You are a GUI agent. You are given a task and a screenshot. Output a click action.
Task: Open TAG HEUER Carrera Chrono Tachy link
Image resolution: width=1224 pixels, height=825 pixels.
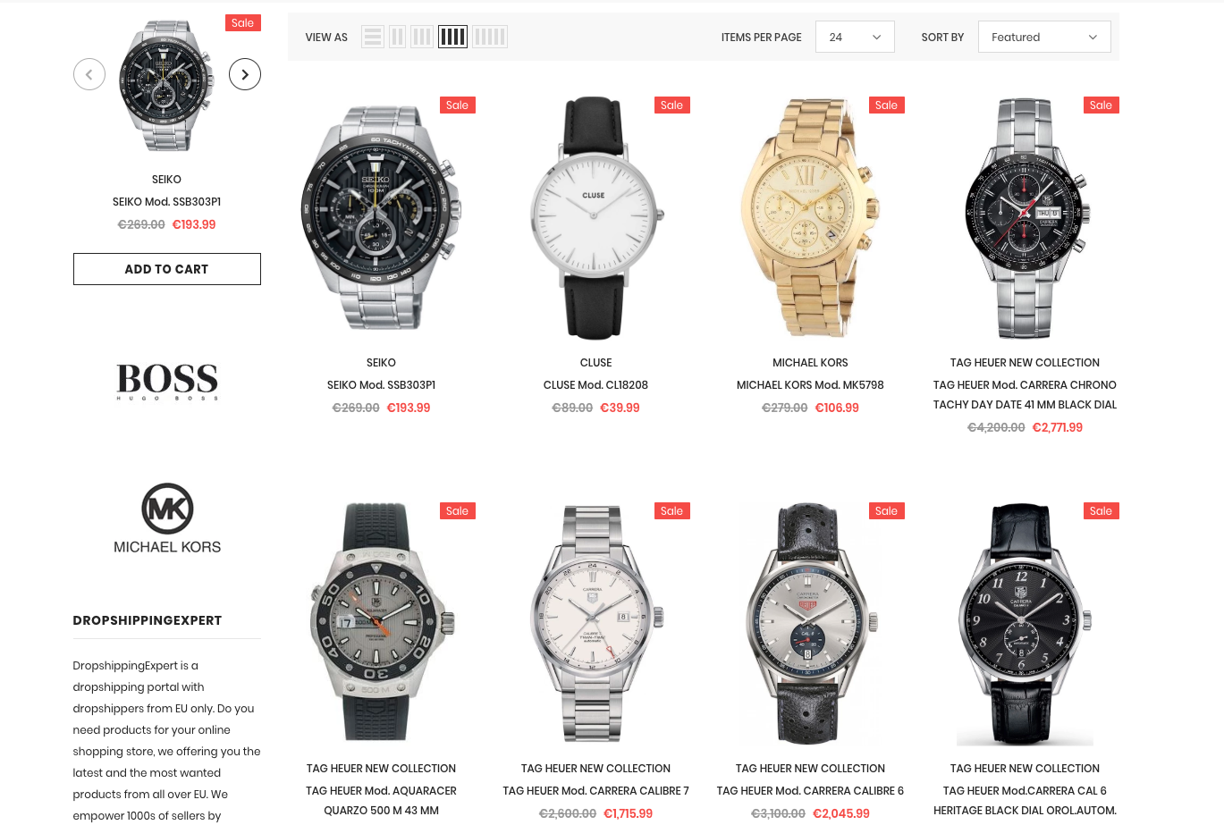pos(1025,395)
